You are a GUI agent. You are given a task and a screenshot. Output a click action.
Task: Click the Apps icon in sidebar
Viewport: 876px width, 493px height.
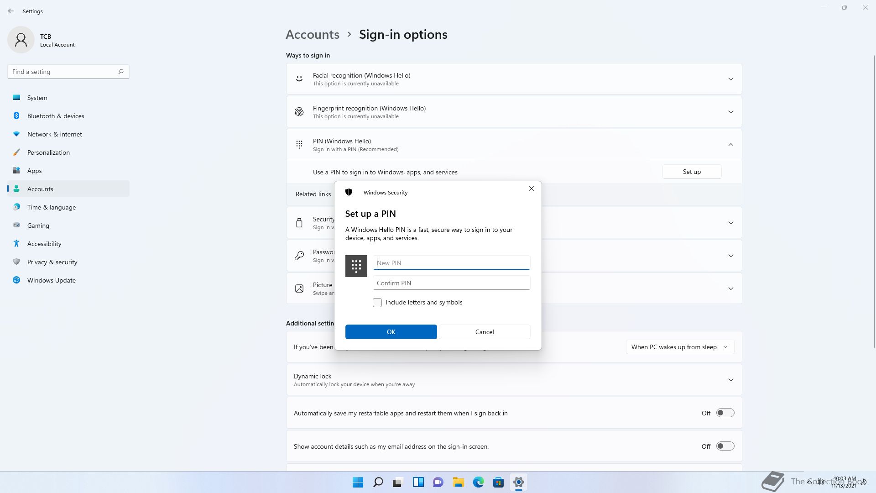pos(16,170)
